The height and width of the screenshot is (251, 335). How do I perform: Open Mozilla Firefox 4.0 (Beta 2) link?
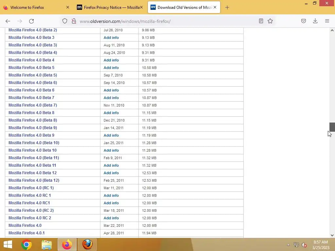click(33, 30)
